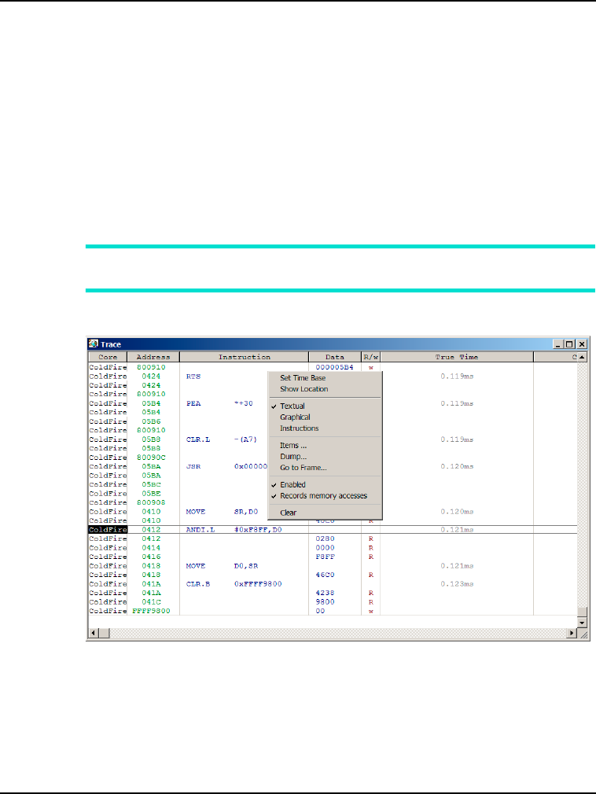This screenshot has width=596, height=794.
Task: Click the CLR.L instruction
Action: (198, 439)
